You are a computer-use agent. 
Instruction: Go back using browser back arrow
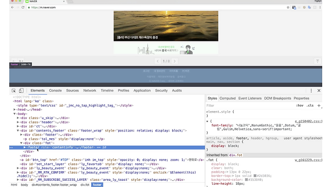(12, 7)
